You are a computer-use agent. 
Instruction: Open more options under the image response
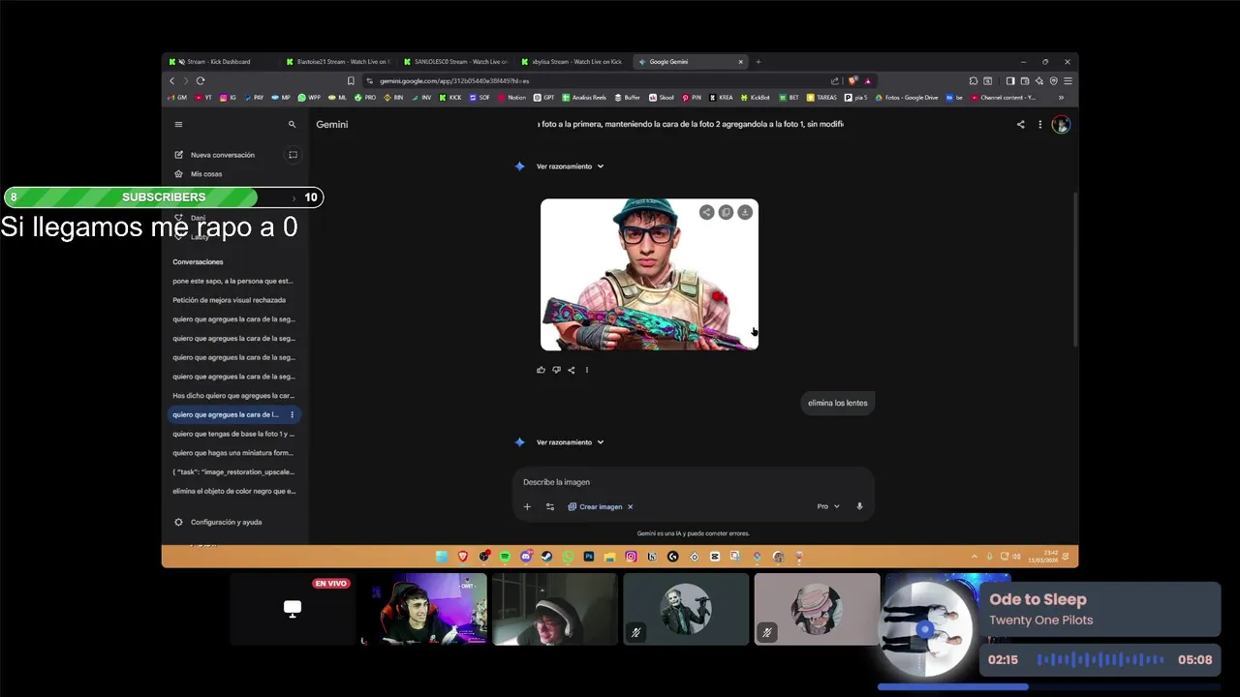[x=586, y=370]
